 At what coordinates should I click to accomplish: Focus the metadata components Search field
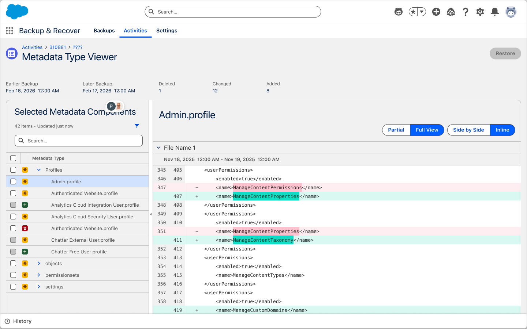point(79,141)
